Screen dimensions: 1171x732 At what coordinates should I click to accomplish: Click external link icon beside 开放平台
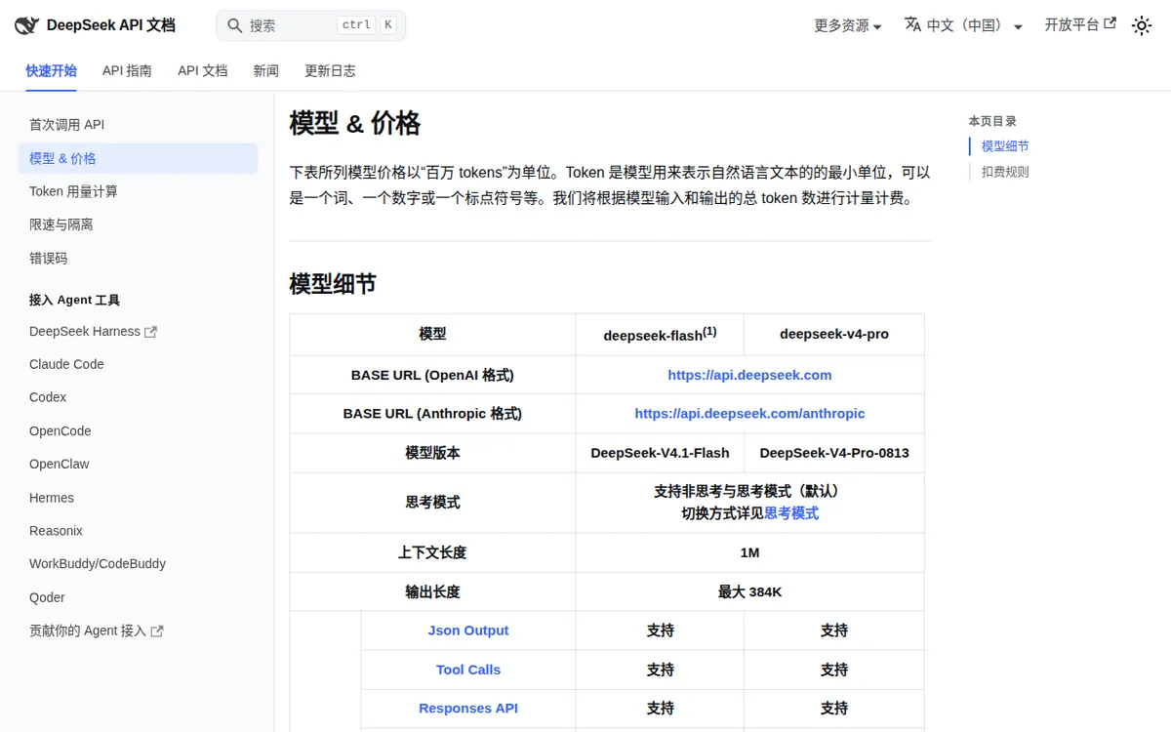coord(1110,23)
